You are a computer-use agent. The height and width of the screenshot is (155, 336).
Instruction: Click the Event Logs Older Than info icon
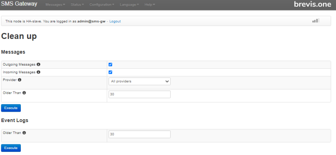point(24,133)
